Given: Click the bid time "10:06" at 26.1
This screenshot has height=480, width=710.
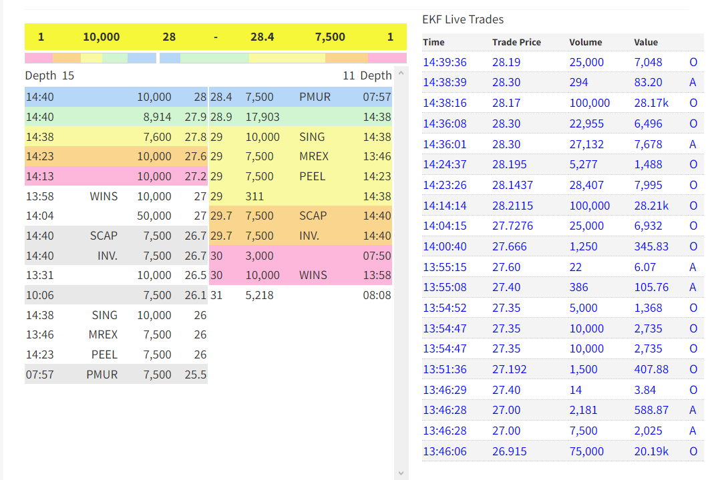Looking at the screenshot, I should [40, 296].
